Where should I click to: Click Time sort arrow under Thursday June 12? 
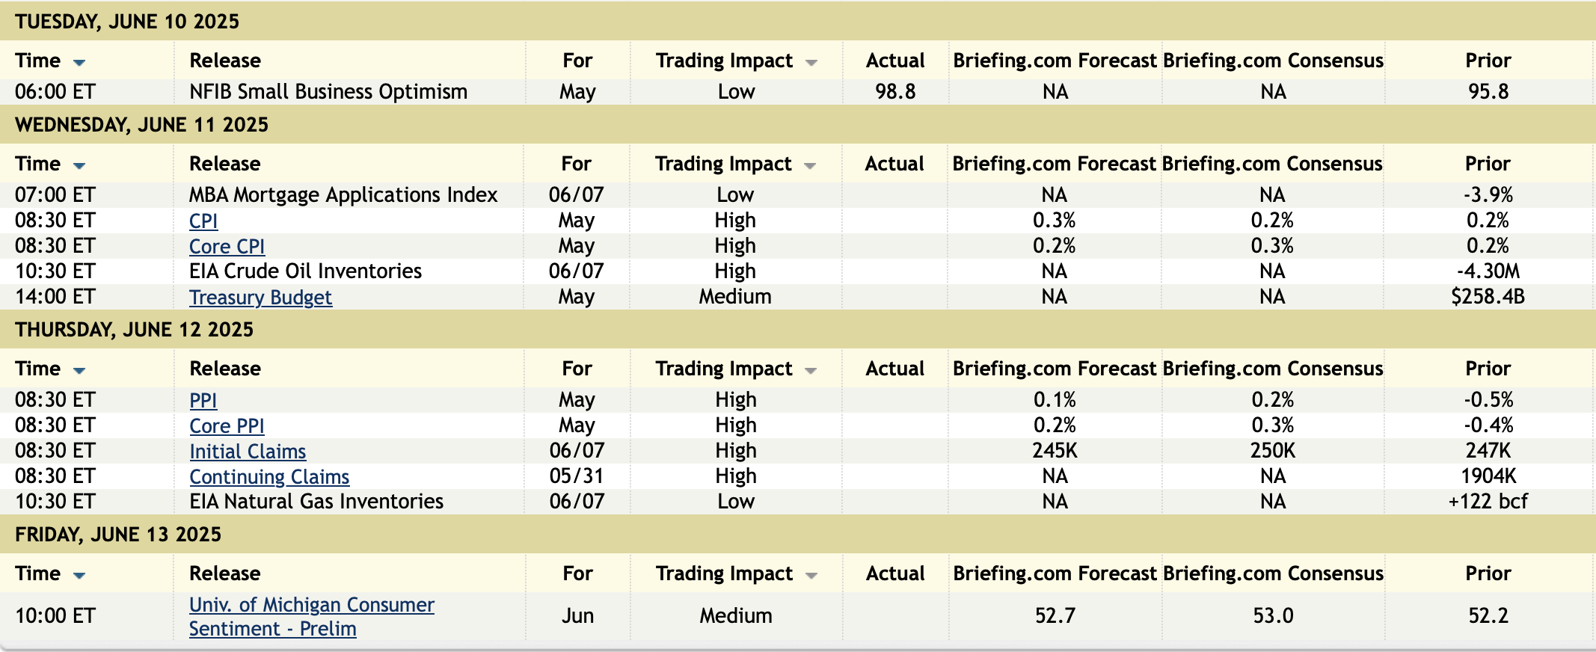point(79,371)
